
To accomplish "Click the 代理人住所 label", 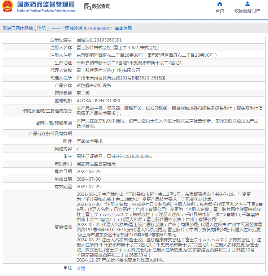I will tap(61, 78).
